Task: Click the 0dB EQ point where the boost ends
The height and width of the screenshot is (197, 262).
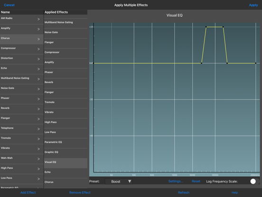Action: (227, 63)
